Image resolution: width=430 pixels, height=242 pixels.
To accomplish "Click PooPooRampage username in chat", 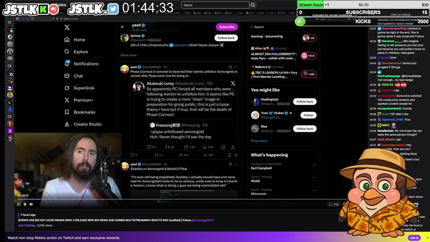I will point(389,76).
